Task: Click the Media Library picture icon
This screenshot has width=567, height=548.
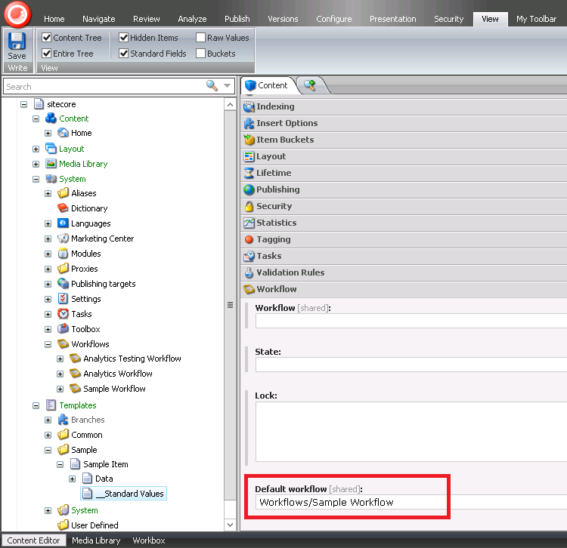Action: point(51,164)
